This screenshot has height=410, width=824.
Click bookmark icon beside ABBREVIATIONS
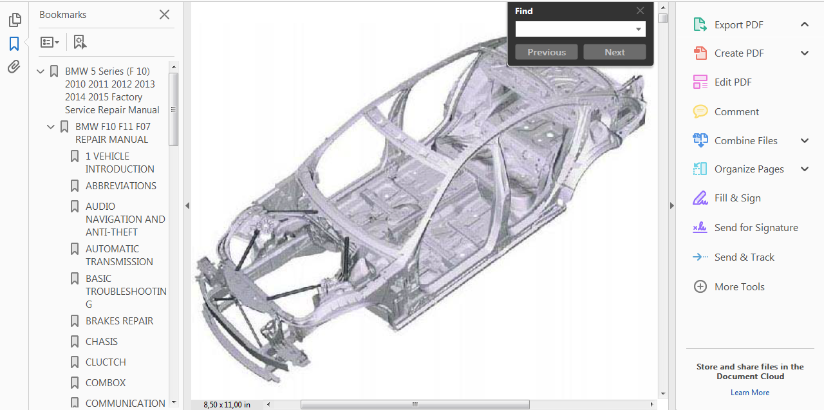point(75,186)
